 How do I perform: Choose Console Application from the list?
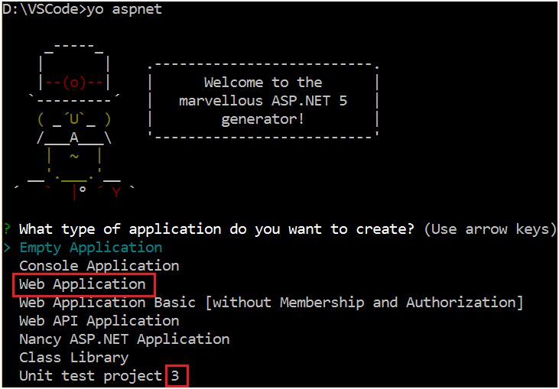coord(99,266)
